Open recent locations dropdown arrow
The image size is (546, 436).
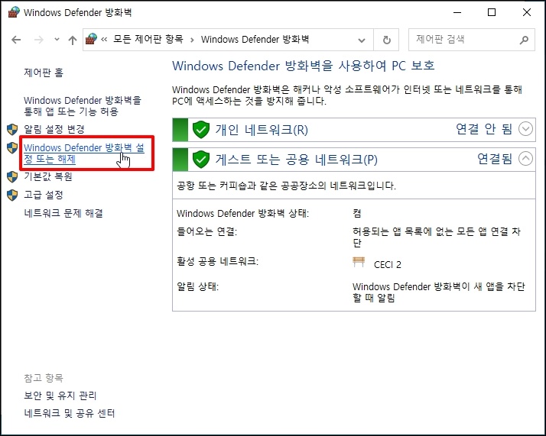(x=57, y=40)
